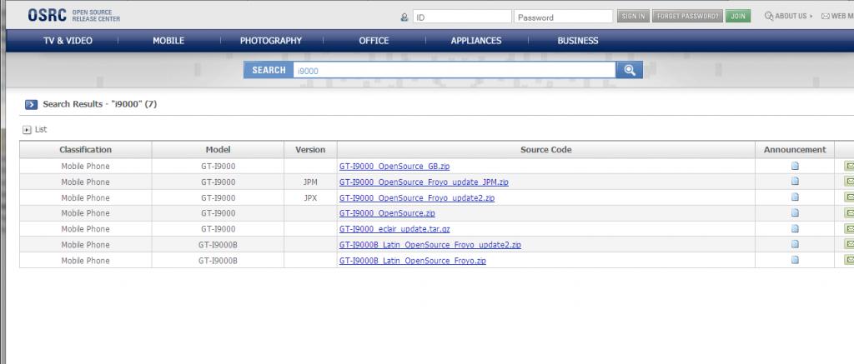Screen dimensions: 854x364
Task: Click the SIGN IN button
Action: 633,17
